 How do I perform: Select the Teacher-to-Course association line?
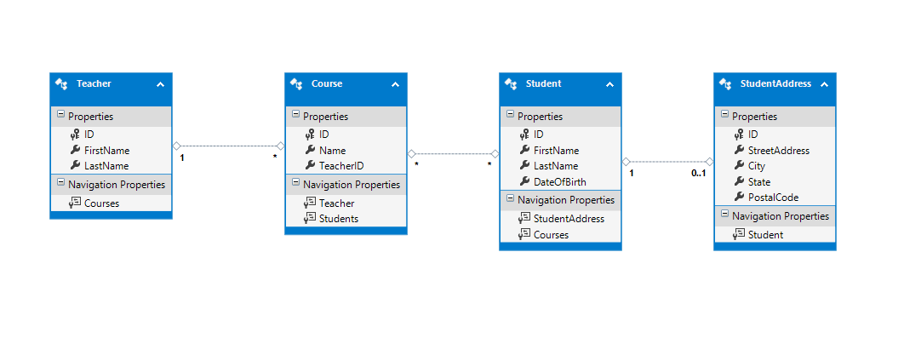pyautogui.click(x=228, y=146)
